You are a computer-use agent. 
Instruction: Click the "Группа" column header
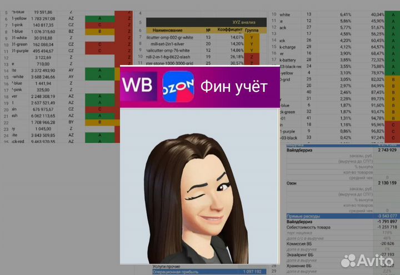252,30
